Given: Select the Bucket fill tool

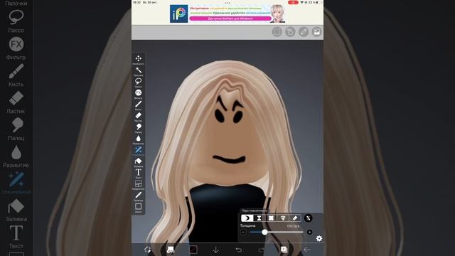Looking at the screenshot, I should click(x=139, y=161).
